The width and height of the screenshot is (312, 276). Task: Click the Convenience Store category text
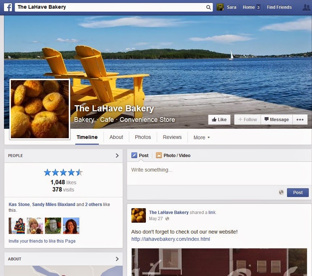(x=147, y=120)
